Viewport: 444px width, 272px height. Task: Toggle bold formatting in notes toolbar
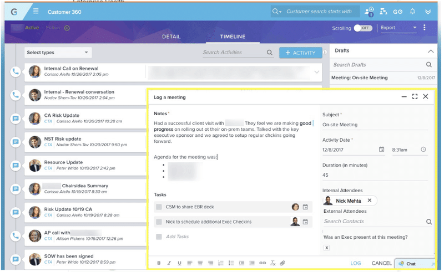tap(159, 263)
